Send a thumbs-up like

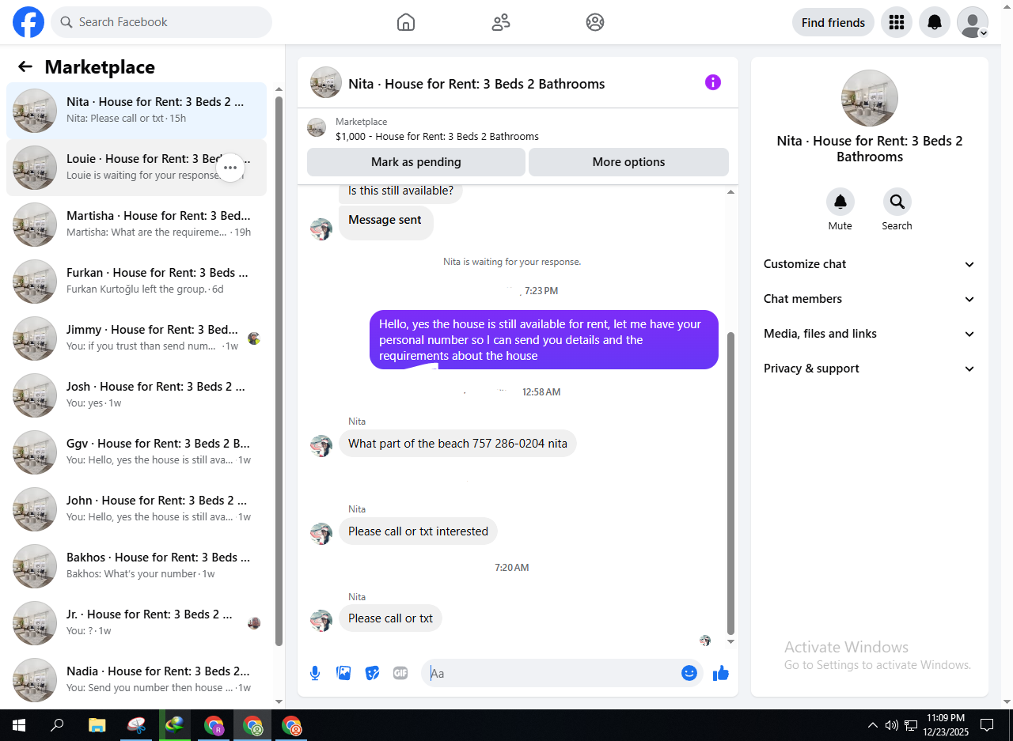[720, 673]
